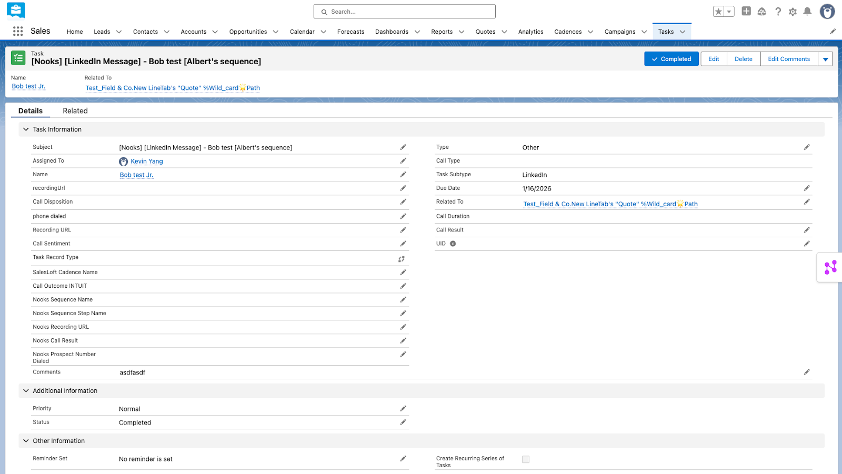Click the Edit Comments button

(x=789, y=59)
